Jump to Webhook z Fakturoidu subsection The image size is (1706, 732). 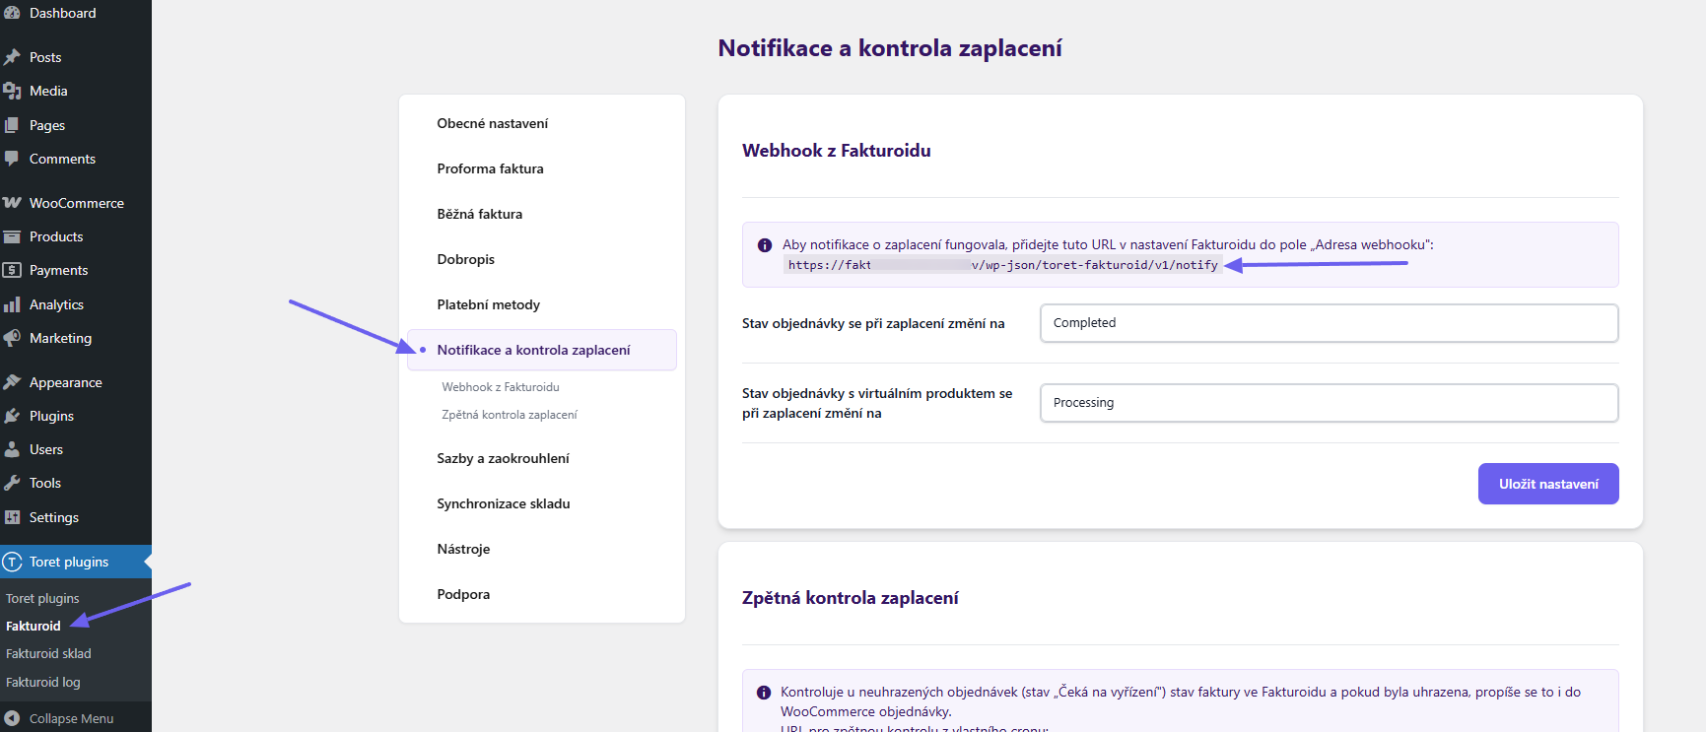point(501,387)
